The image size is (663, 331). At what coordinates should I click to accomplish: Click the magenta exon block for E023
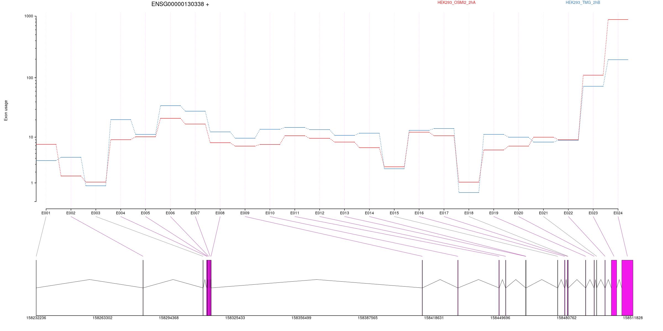(x=614, y=288)
